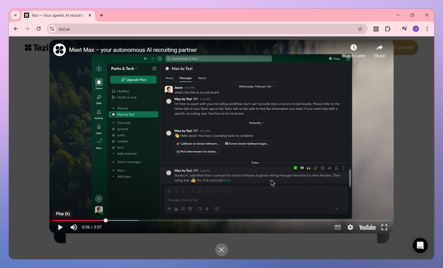
Task: Click the Tezi logo on the page
Action: pyautogui.click(x=37, y=48)
